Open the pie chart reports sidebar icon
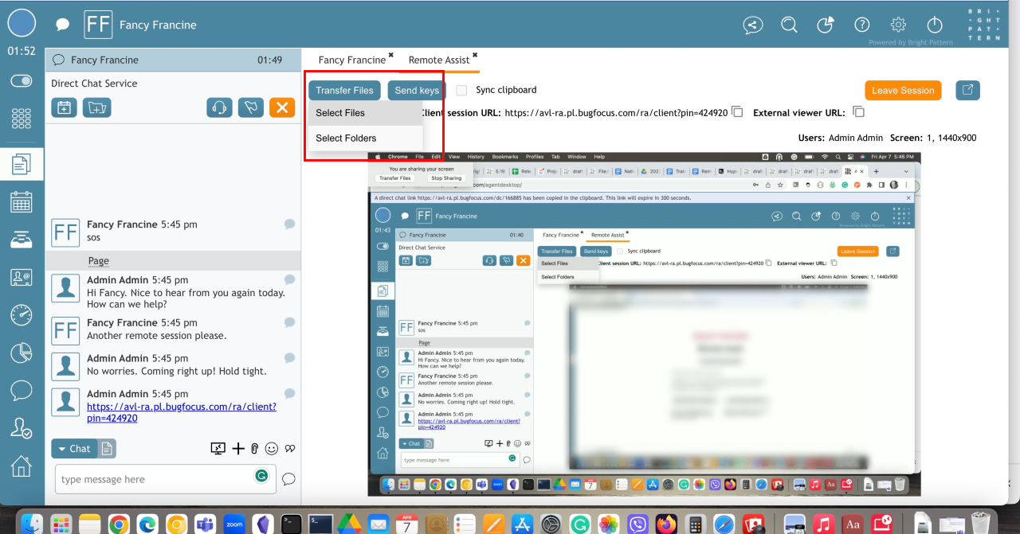Image resolution: width=1020 pixels, height=534 pixels. (x=22, y=353)
